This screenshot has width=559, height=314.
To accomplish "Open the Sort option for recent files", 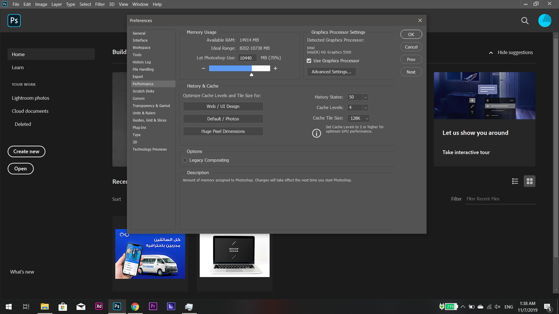I will [116, 199].
